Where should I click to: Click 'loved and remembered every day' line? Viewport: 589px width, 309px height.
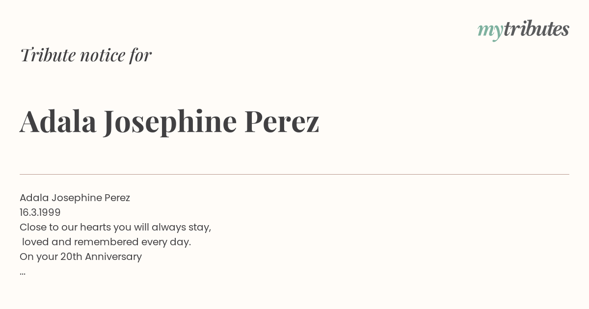point(107,242)
